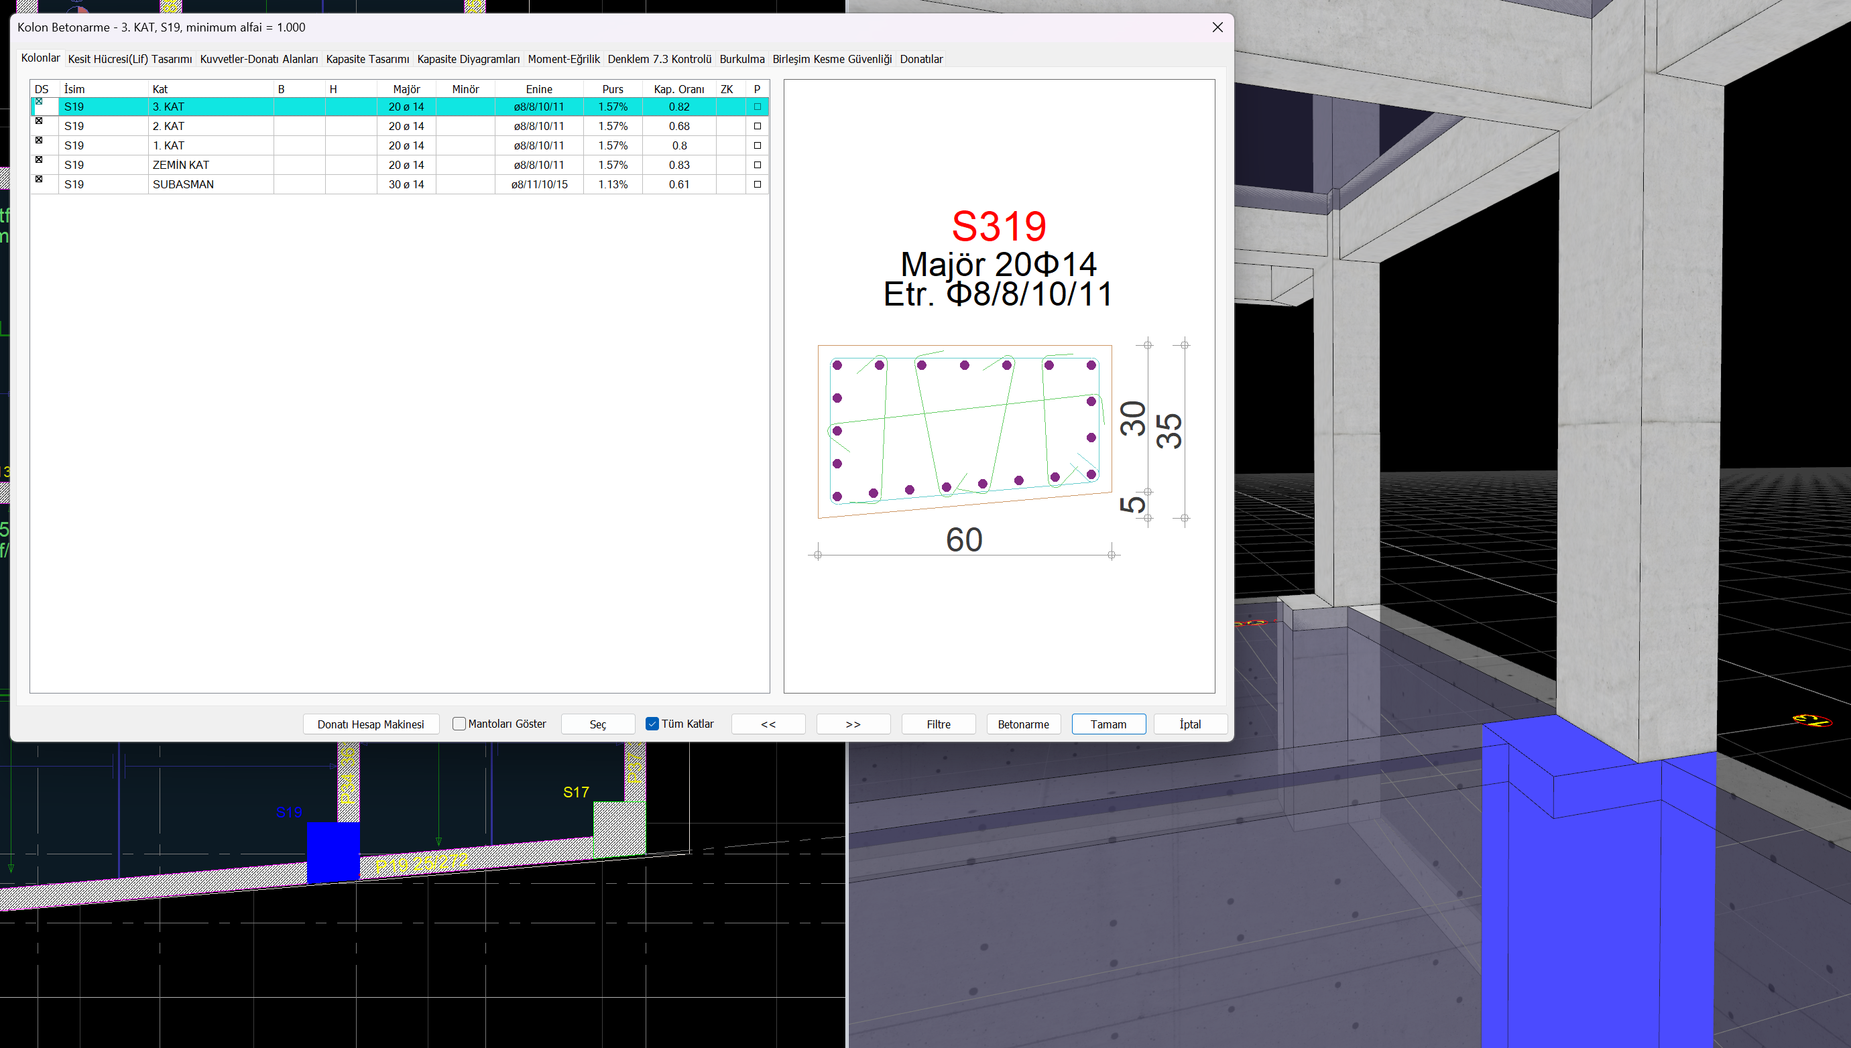The image size is (1851, 1048).
Task: Click the Enine column header
Action: tap(539, 89)
